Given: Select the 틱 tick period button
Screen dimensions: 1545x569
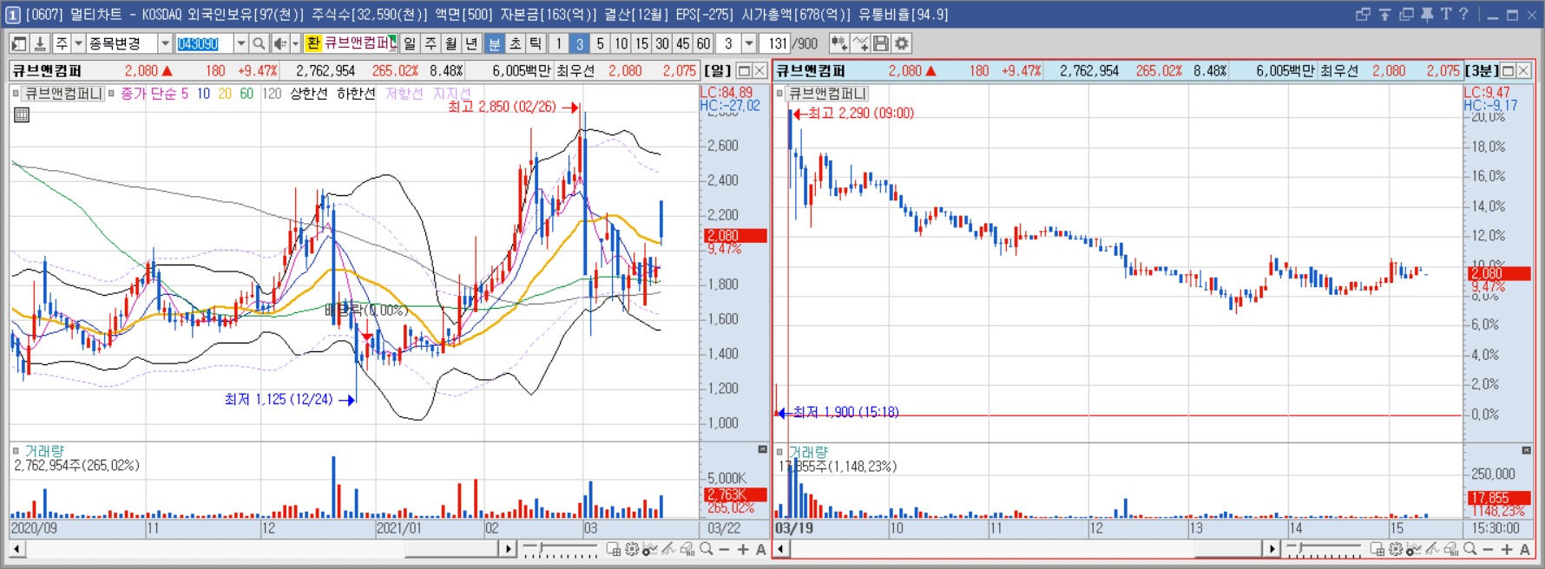Looking at the screenshot, I should tap(536, 43).
